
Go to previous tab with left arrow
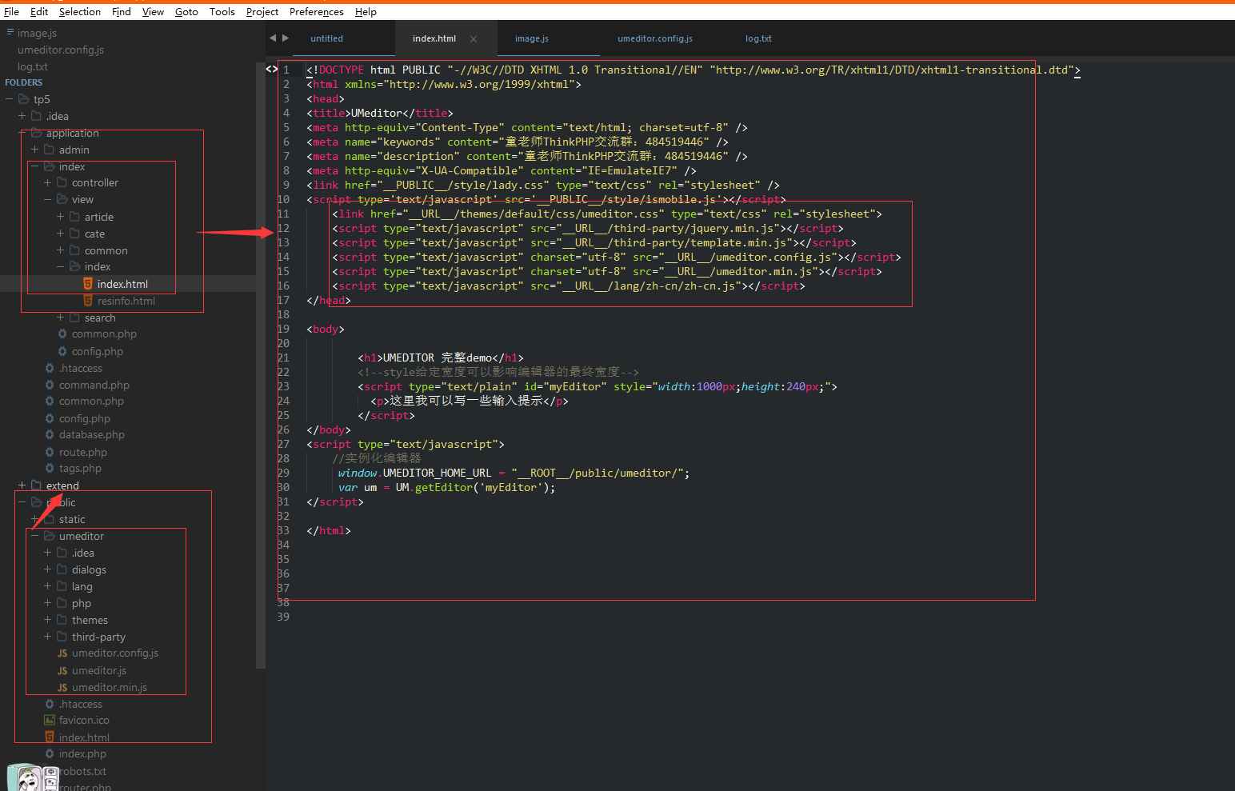pos(273,38)
